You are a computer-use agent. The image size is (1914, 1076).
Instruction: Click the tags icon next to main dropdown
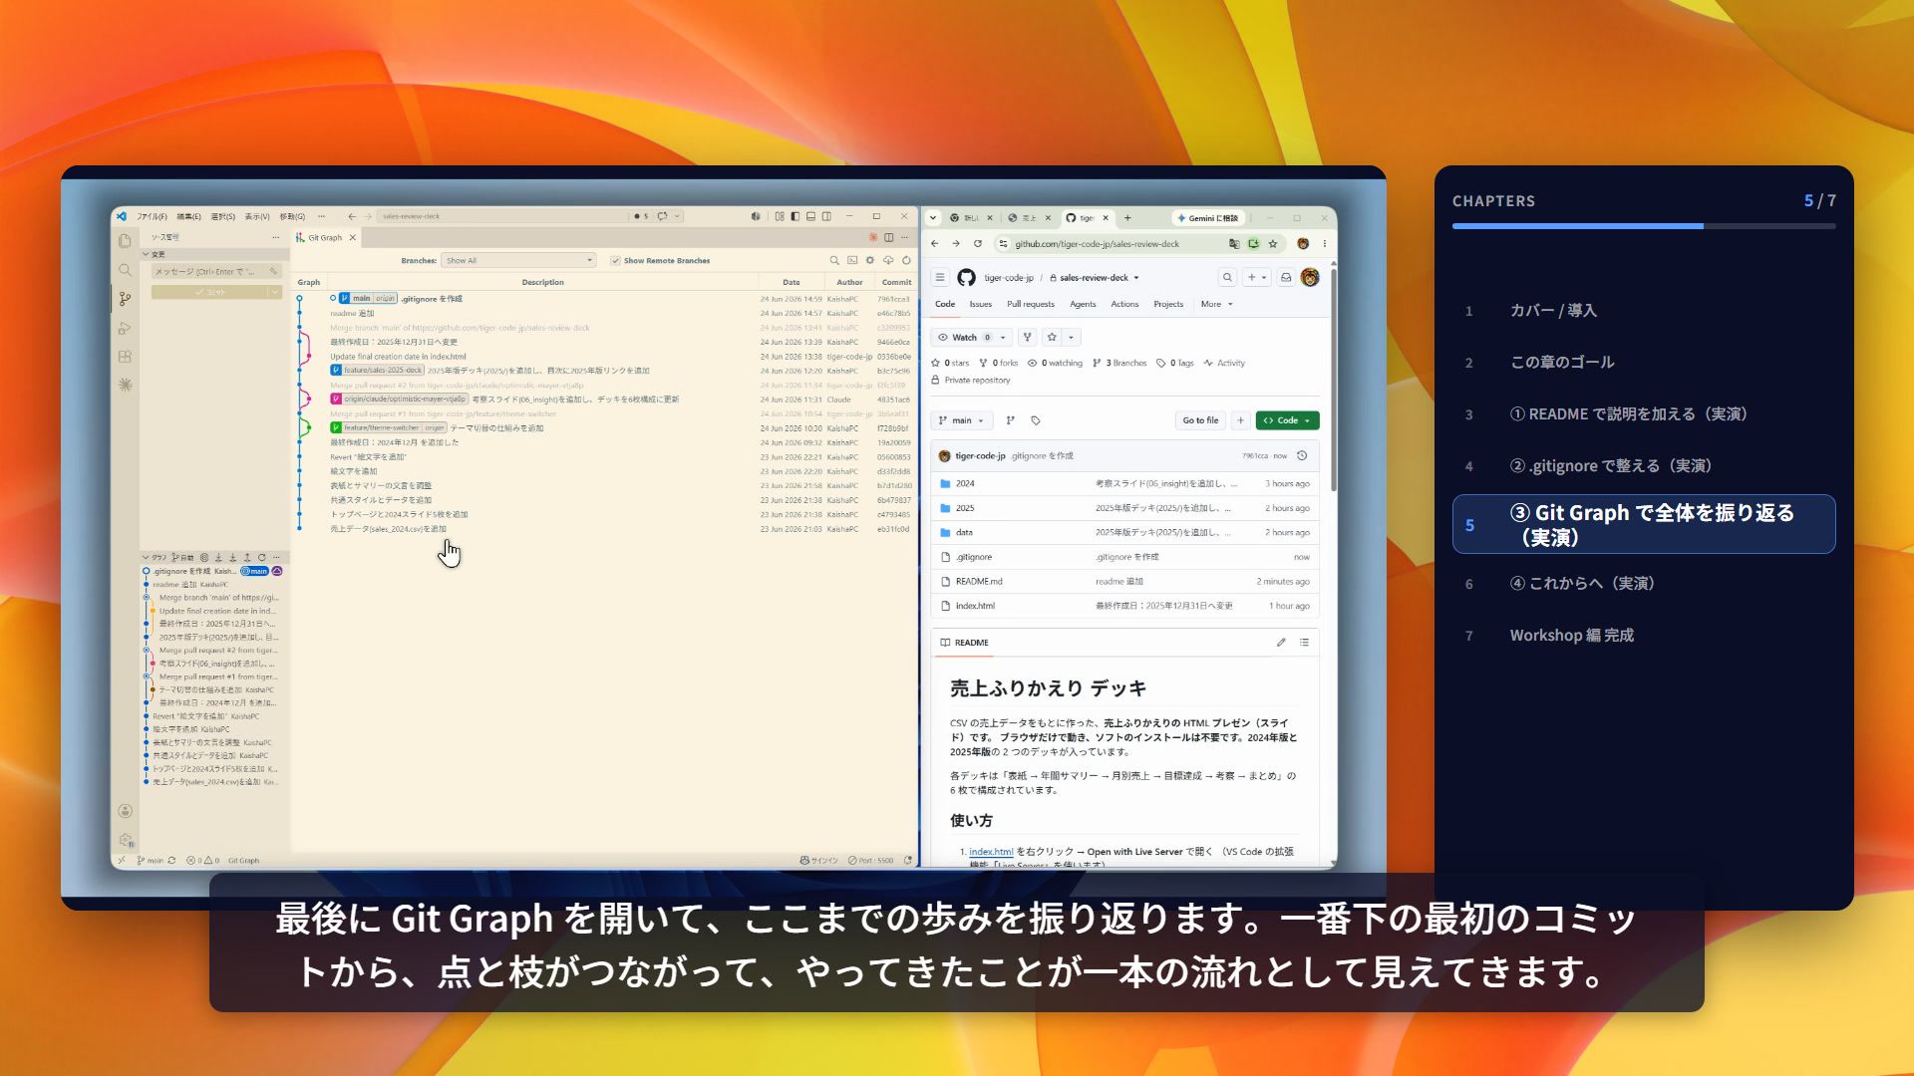pyautogui.click(x=1036, y=420)
